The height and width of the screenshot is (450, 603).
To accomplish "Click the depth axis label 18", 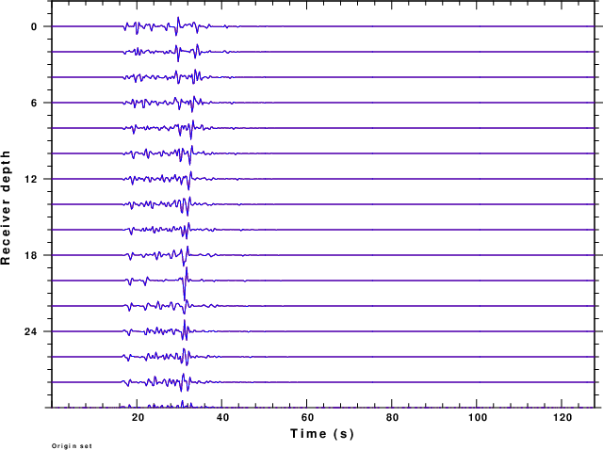I will 31,255.
